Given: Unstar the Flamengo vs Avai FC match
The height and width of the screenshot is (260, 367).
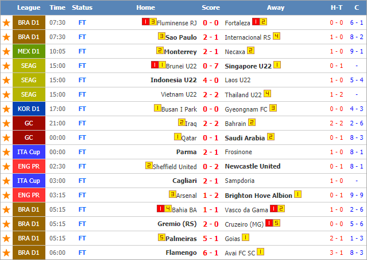Looking at the screenshot, I should click(6, 253).
